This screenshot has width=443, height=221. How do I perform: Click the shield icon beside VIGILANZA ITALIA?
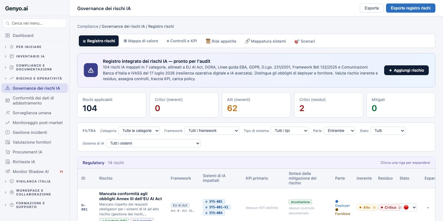click(12, 182)
